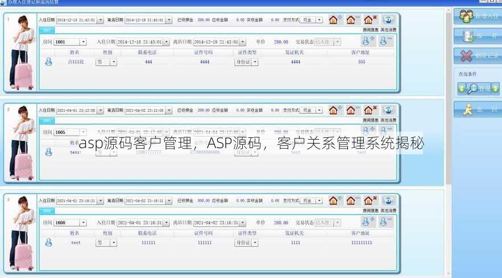This screenshot has height=278, width=502.
Task: Open room 1601 inner 离店日期 dropdown
Action: 243,42
